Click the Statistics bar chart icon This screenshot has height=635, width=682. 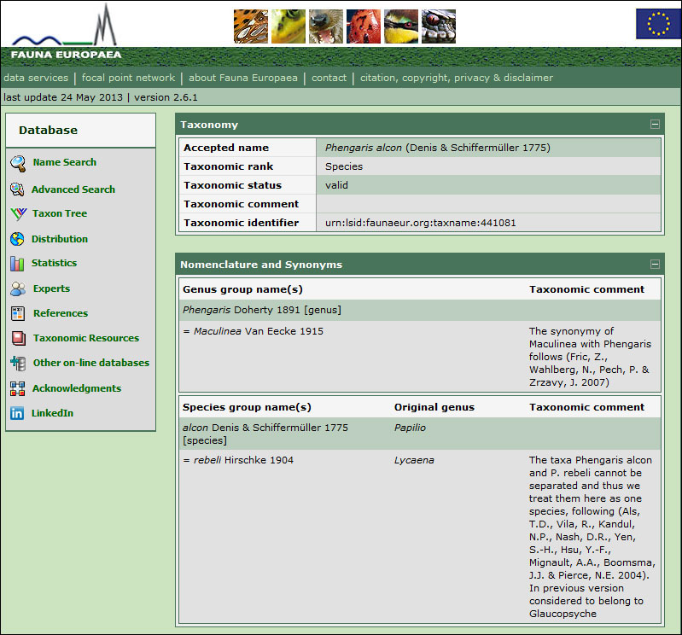18,264
